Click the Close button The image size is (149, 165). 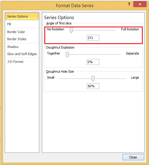pos(133,157)
